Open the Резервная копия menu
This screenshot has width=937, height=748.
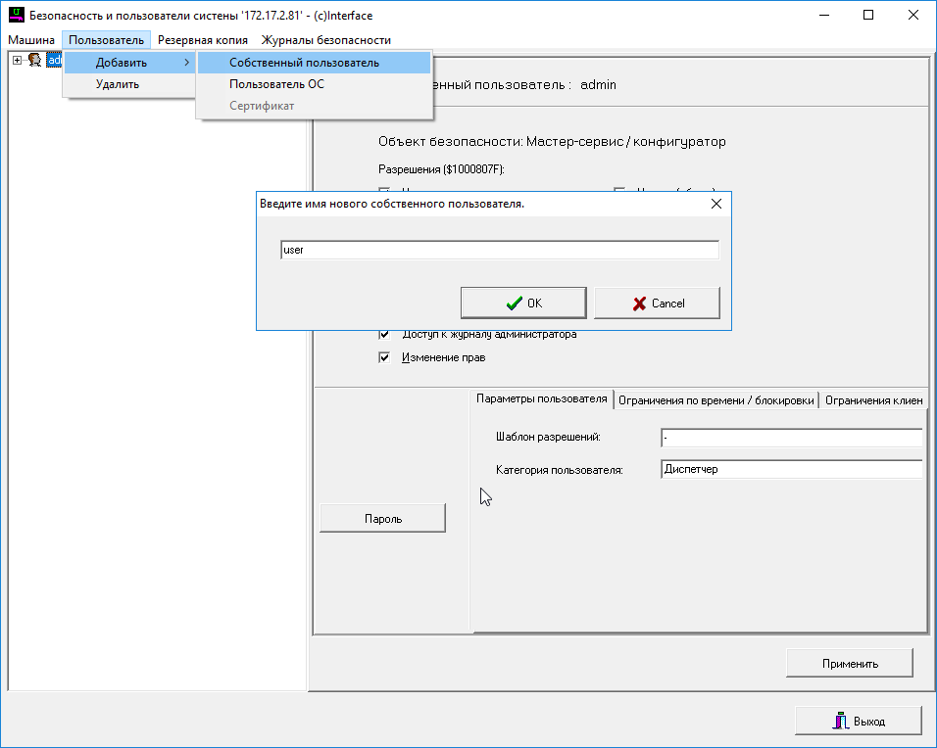[203, 40]
